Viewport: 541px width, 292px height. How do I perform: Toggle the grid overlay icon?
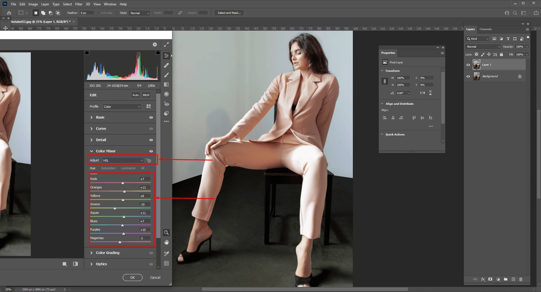click(x=166, y=263)
